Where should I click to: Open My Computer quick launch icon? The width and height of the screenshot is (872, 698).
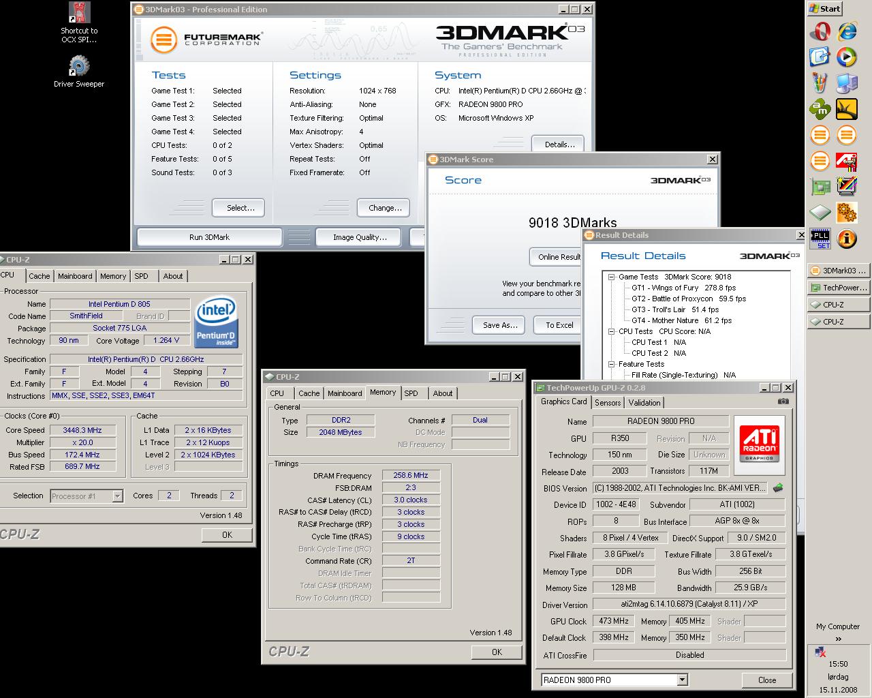847,83
